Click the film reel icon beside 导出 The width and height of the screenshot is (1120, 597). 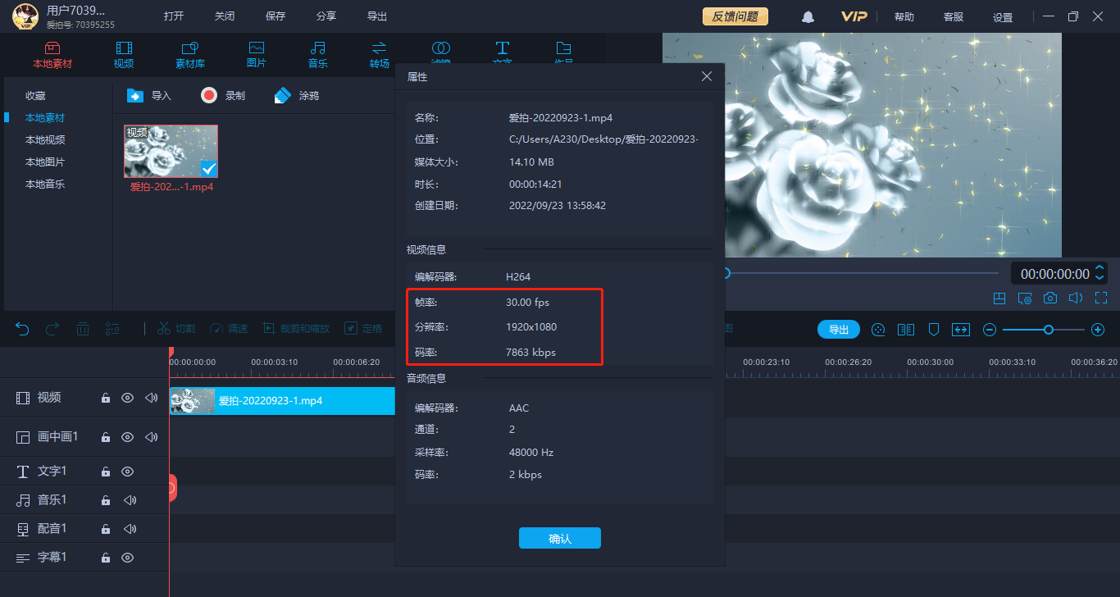pos(878,330)
